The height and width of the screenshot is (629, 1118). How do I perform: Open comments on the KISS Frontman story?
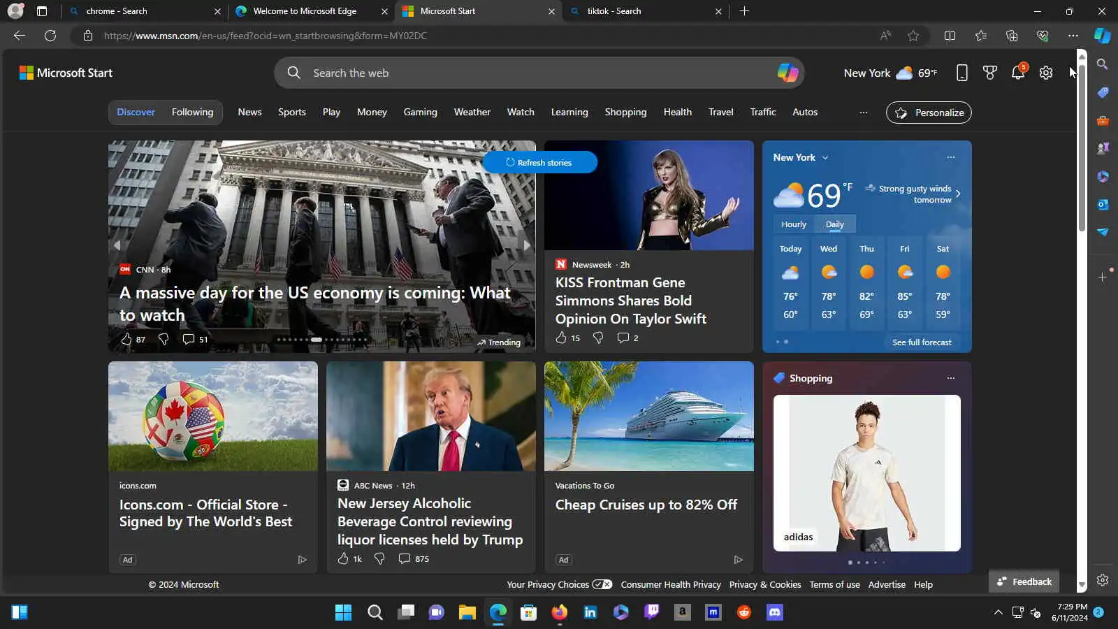coord(627,338)
